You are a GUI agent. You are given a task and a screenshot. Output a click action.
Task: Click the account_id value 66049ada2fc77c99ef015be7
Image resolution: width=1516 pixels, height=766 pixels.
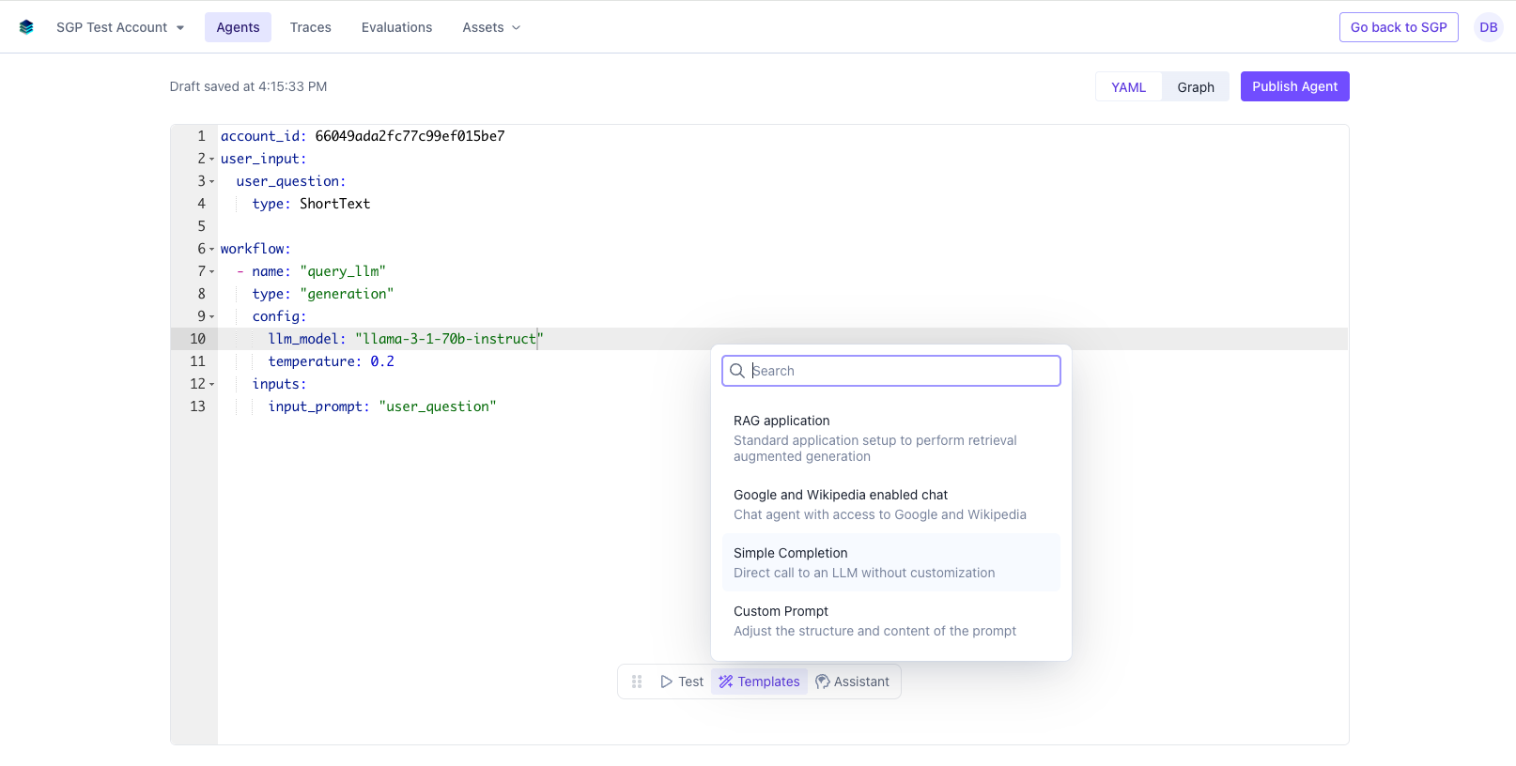pos(410,136)
